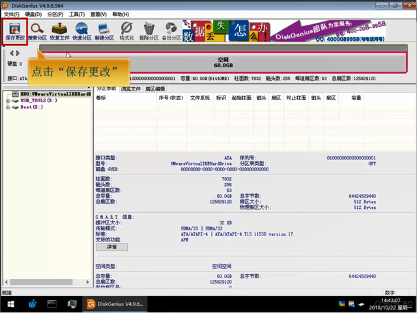Start 快速分区 quick partition
The width and height of the screenshot is (417, 313).
(x=82, y=32)
